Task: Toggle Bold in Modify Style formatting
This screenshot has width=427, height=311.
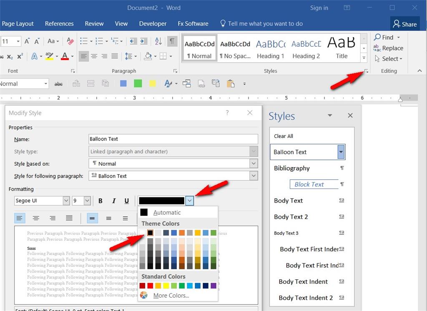Action: (100, 201)
